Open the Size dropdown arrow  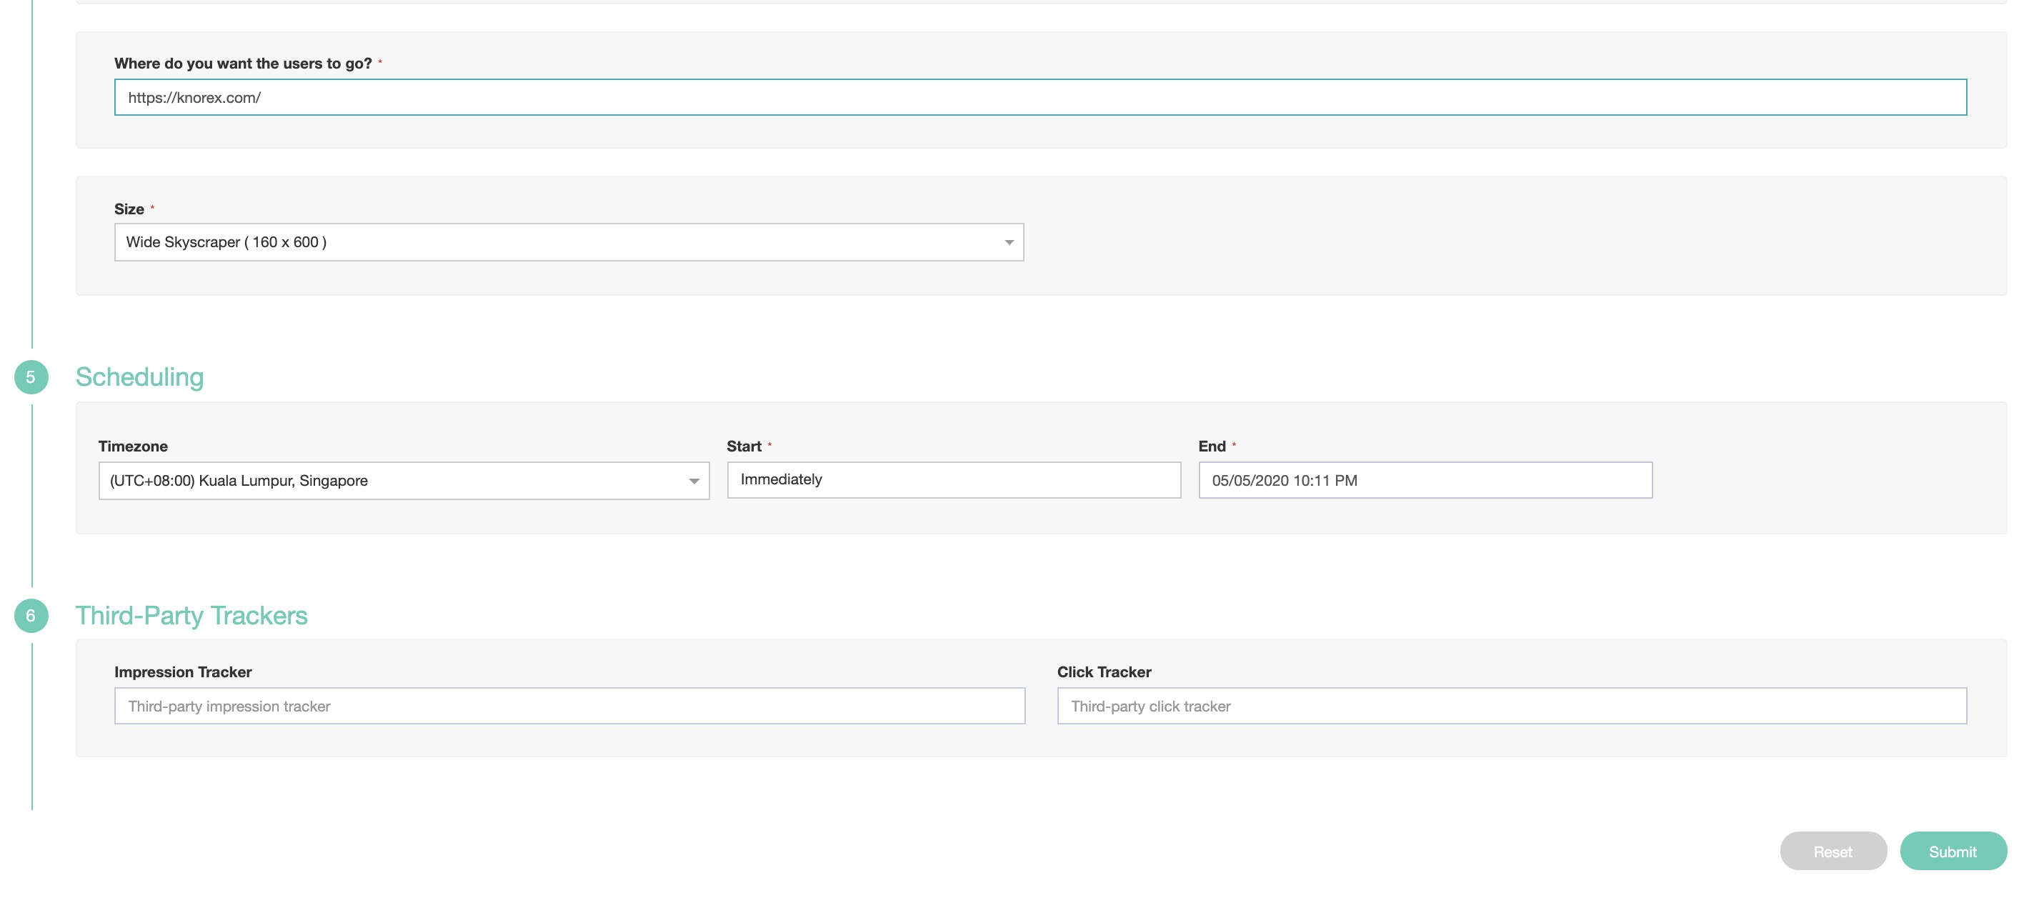click(1008, 242)
